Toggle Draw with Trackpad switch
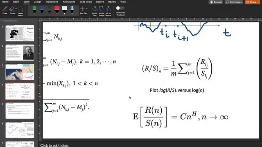Viewport: 262px width, 147px height. [x=120, y=8]
